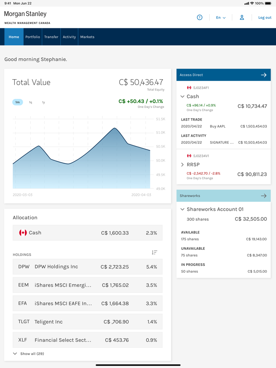This screenshot has height=368, width=276.
Task: Open XLF Financial Select Sector row
Action: (88, 340)
